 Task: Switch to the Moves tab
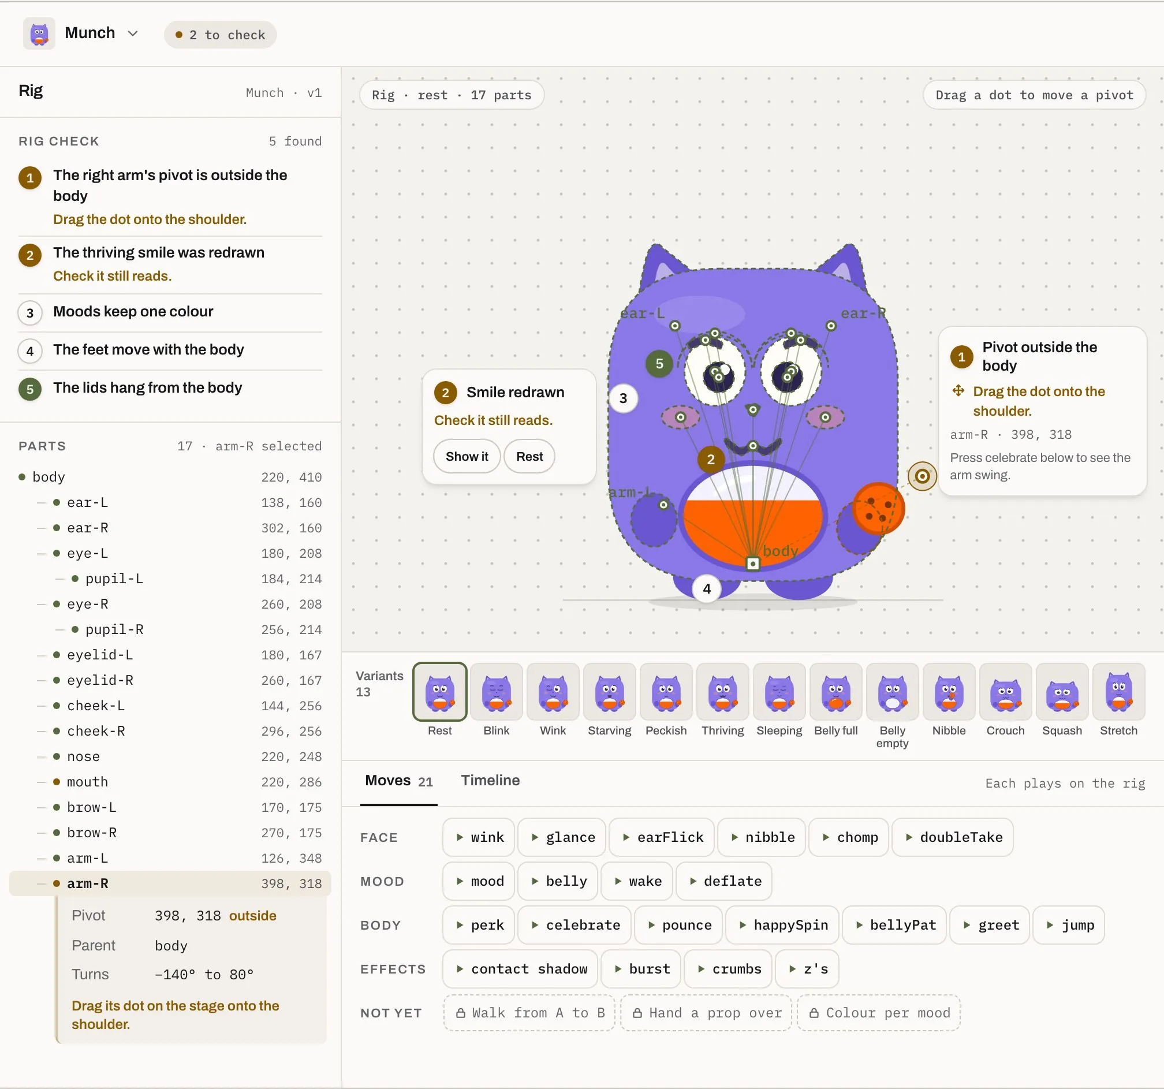point(399,781)
